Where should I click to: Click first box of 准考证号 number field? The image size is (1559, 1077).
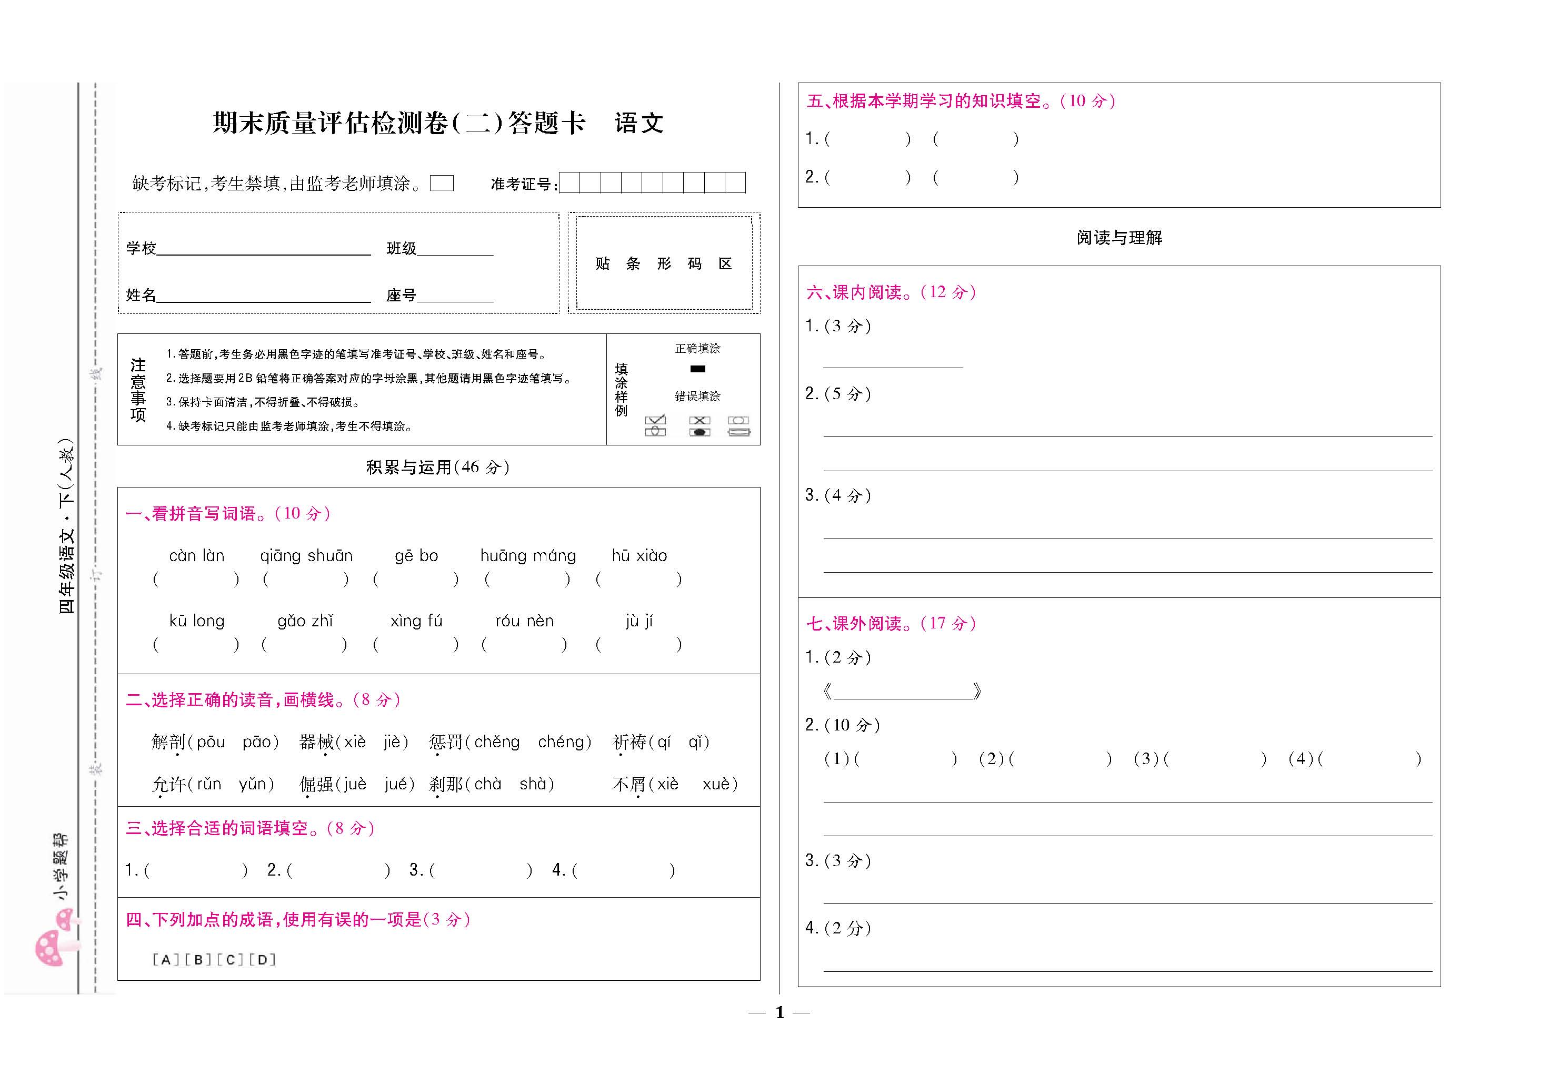click(570, 183)
